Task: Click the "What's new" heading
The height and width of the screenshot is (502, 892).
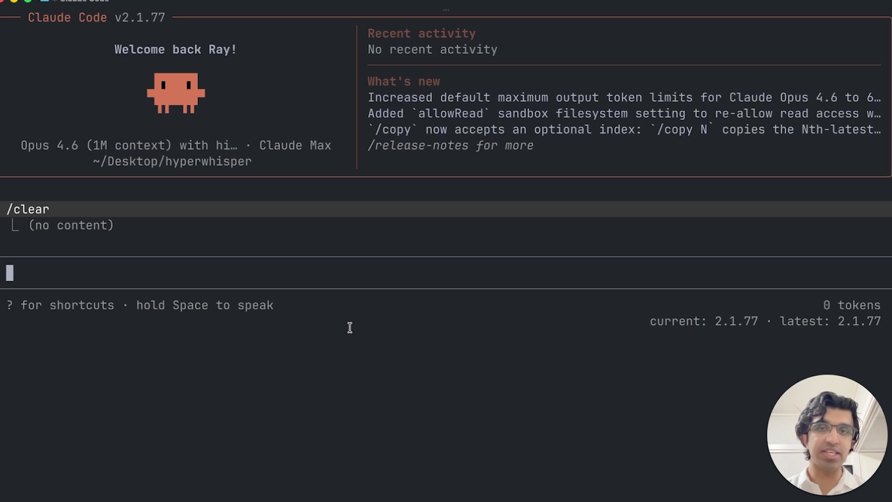Action: [403, 81]
